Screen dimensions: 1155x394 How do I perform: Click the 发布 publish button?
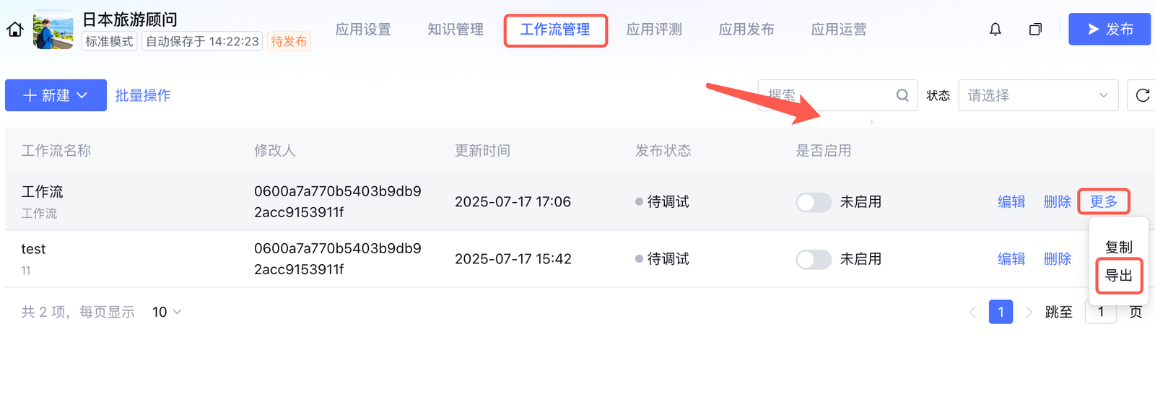coord(1109,30)
